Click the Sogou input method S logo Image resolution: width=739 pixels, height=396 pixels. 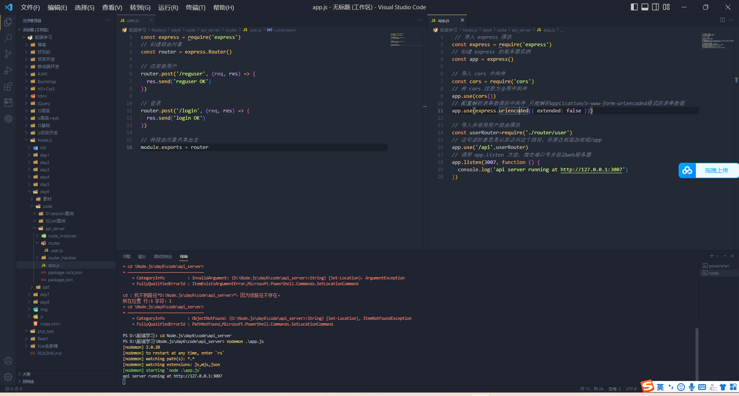click(647, 386)
